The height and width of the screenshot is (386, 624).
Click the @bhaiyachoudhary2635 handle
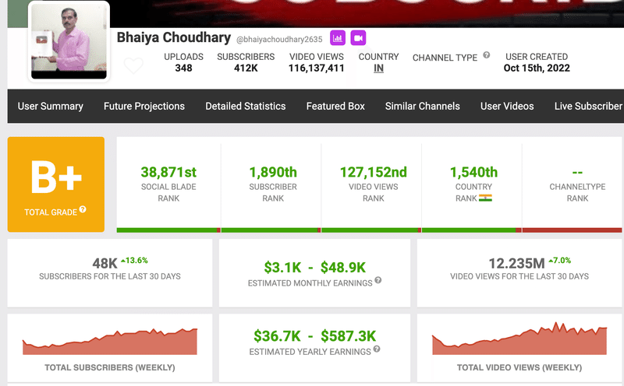(279, 40)
